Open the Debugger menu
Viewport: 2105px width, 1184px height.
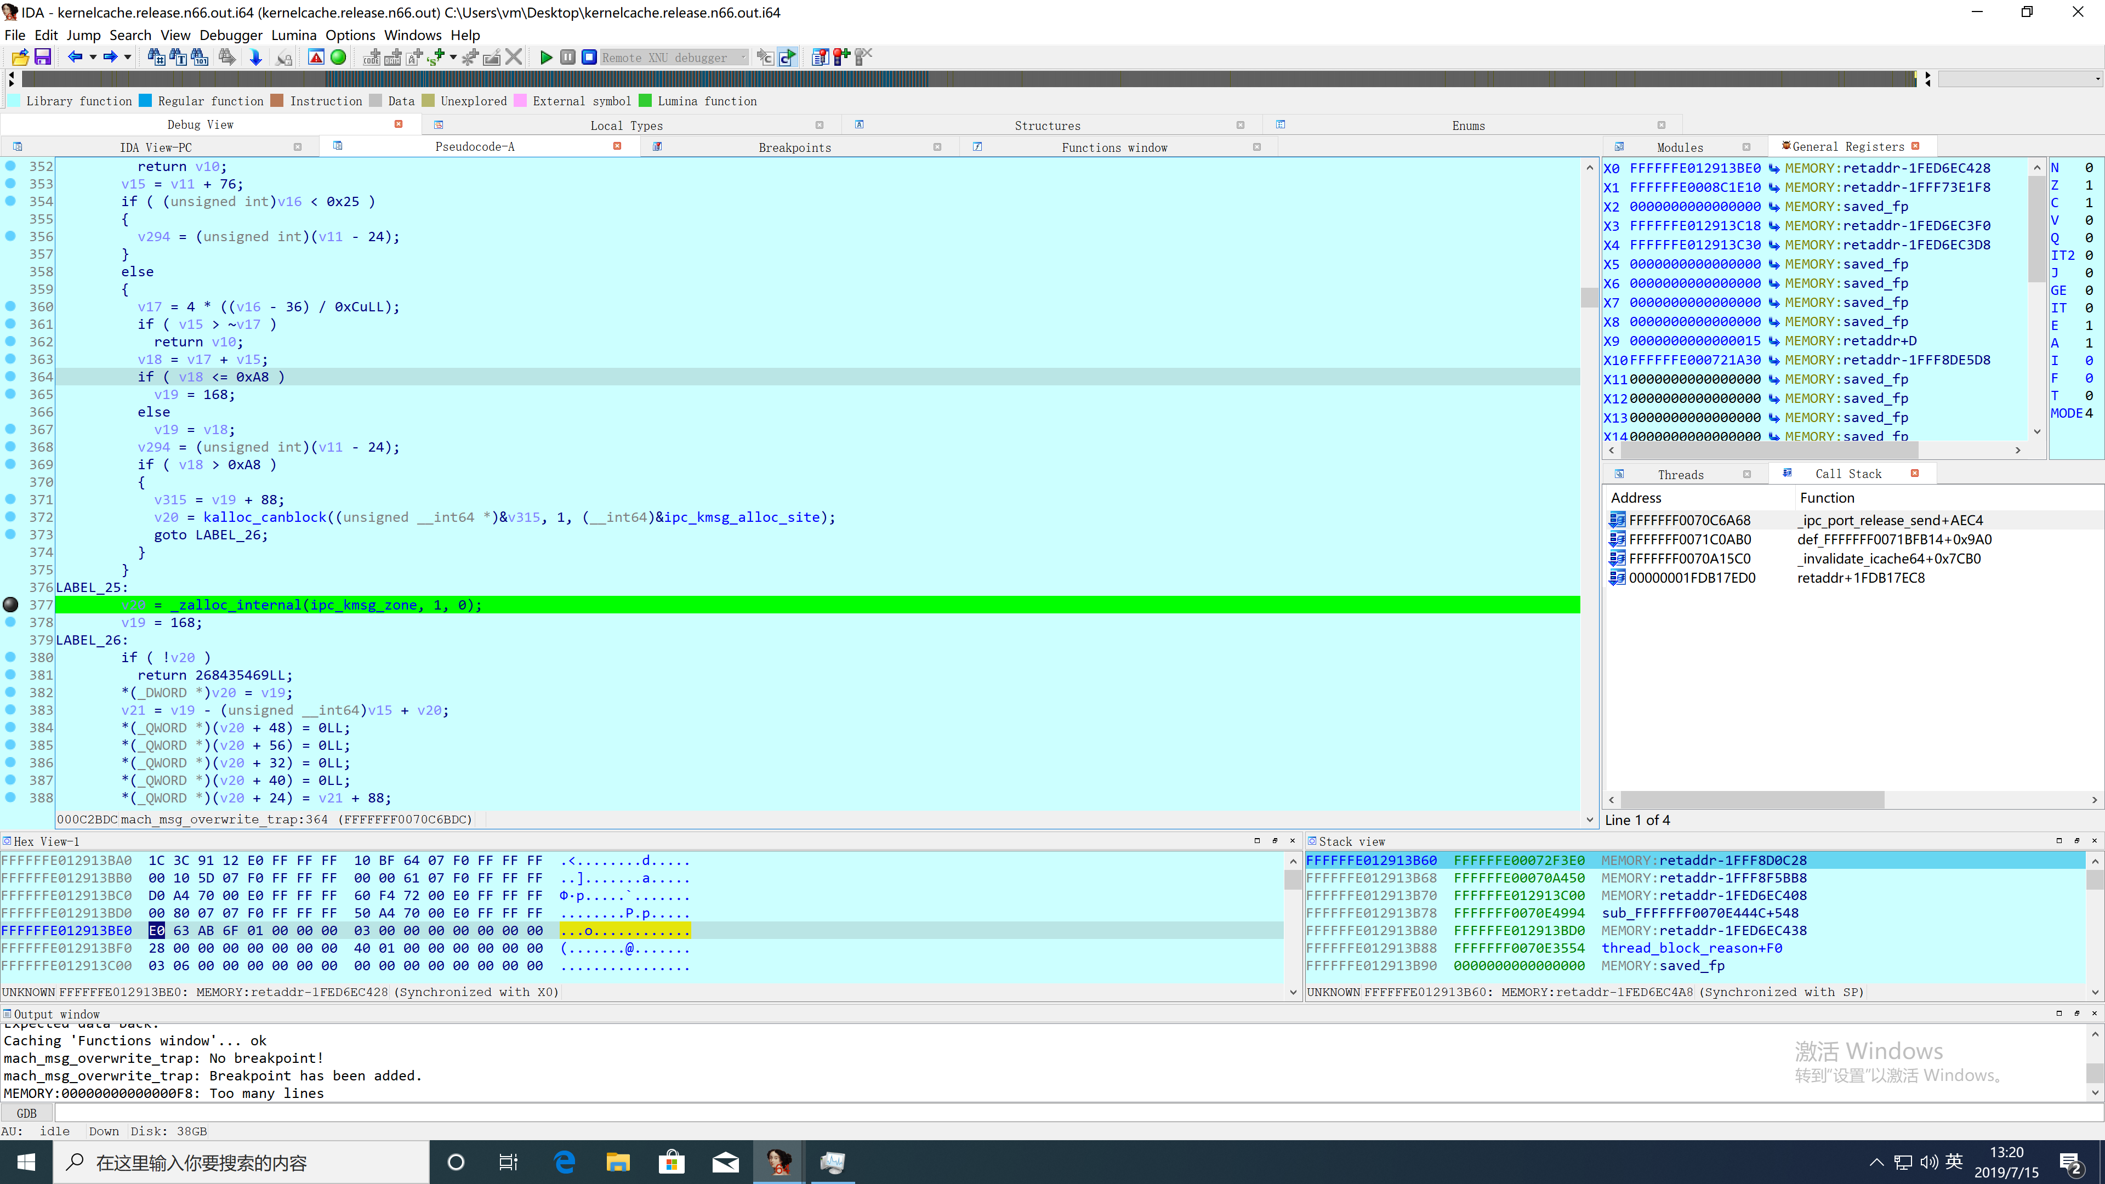point(230,35)
